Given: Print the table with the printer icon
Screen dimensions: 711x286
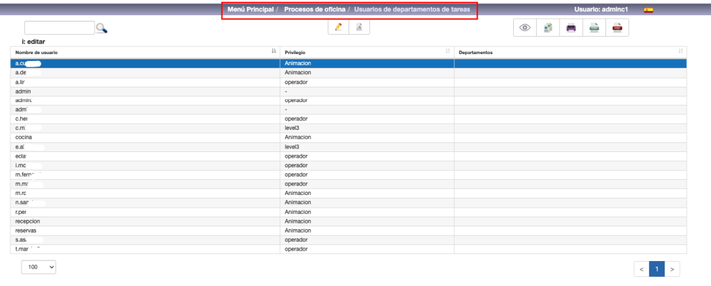Looking at the screenshot, I should tap(571, 28).
